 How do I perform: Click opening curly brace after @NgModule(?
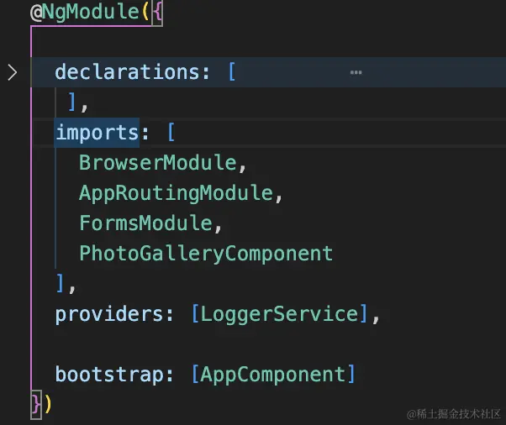[x=157, y=13]
